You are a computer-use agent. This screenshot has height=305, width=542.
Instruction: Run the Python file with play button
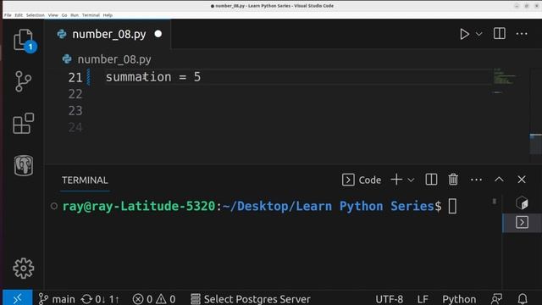464,34
